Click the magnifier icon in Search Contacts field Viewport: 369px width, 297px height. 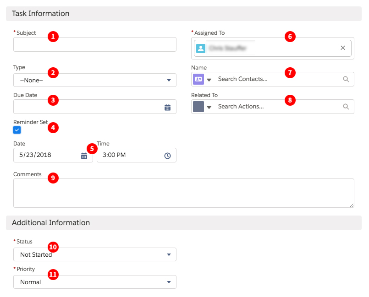pos(346,79)
